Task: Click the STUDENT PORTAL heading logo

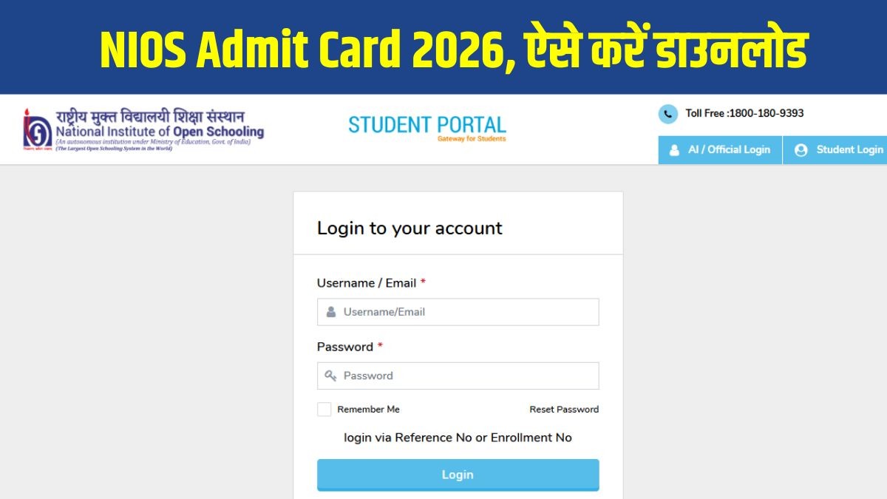Action: (427, 126)
